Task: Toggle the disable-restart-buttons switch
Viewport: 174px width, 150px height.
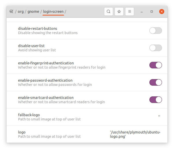Action: click(x=155, y=31)
